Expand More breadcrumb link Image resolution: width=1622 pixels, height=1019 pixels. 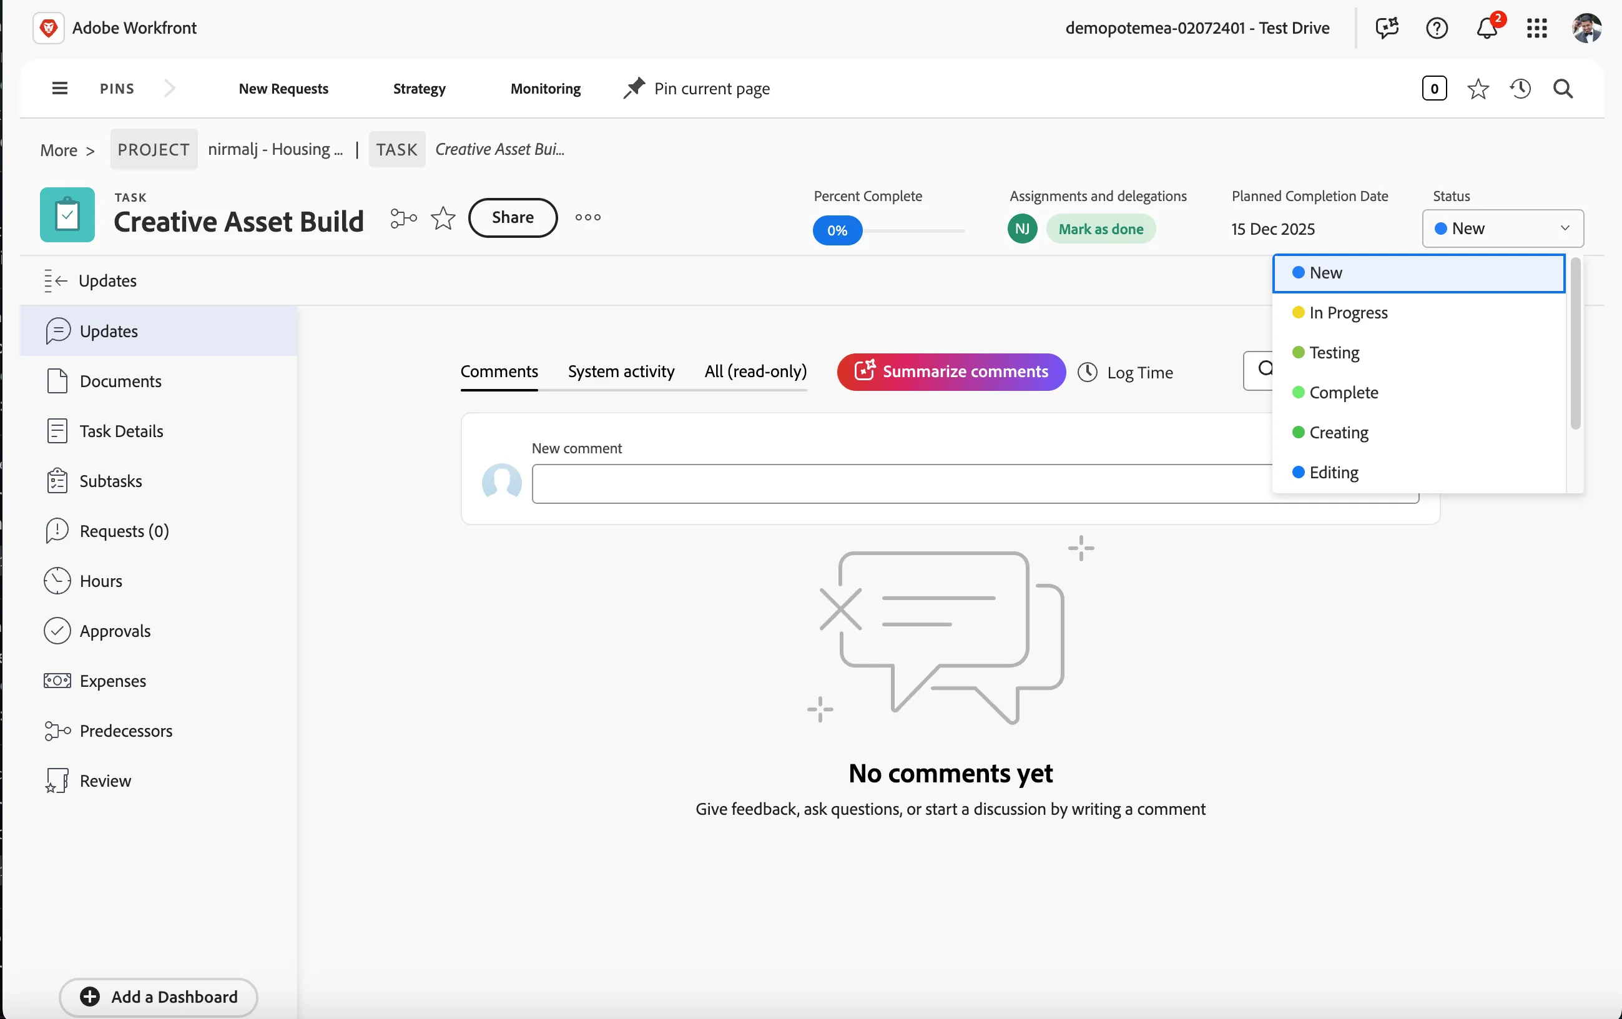pos(67,150)
